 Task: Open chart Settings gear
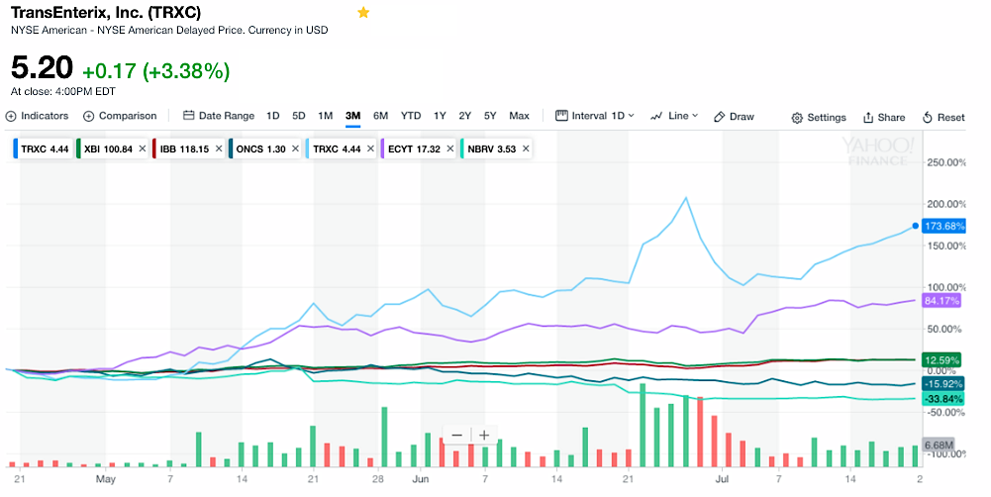pyautogui.click(x=819, y=118)
